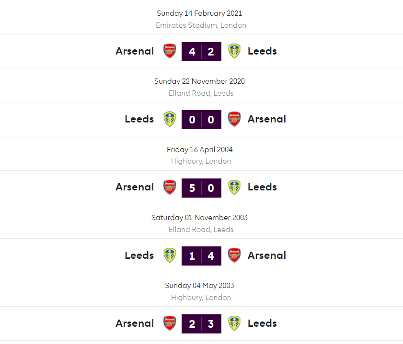Viewport: 403px width, 344px height.
Task: Click the Arsenal crest in the 16 April 2004 match
Action: (170, 187)
